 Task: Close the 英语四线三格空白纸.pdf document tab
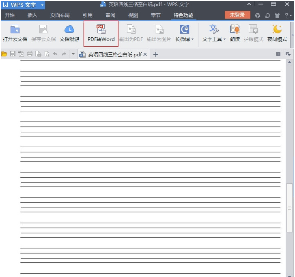point(145,54)
